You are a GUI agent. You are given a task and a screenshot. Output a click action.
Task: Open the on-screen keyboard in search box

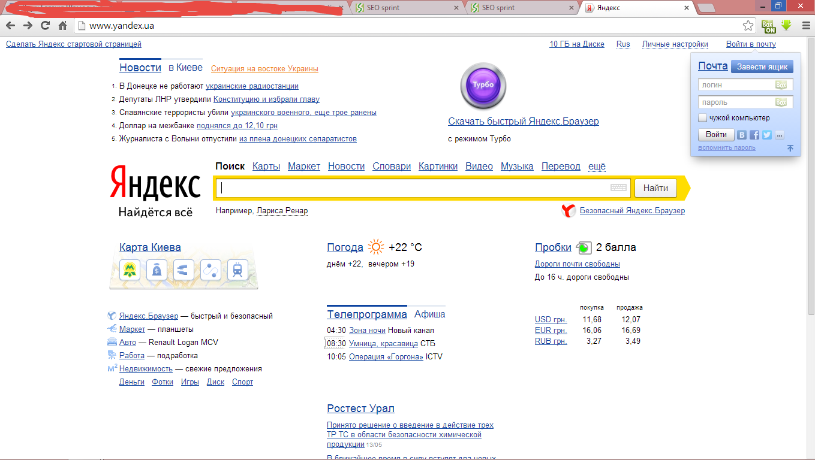click(x=618, y=187)
